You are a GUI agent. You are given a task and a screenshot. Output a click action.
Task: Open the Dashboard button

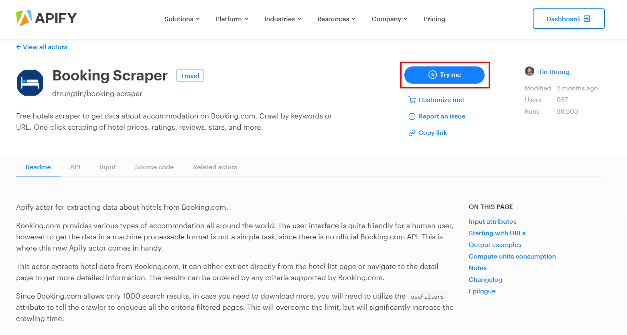568,19
